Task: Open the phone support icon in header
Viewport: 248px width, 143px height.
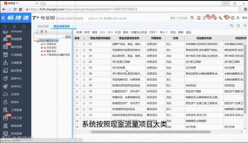Action: (220, 18)
